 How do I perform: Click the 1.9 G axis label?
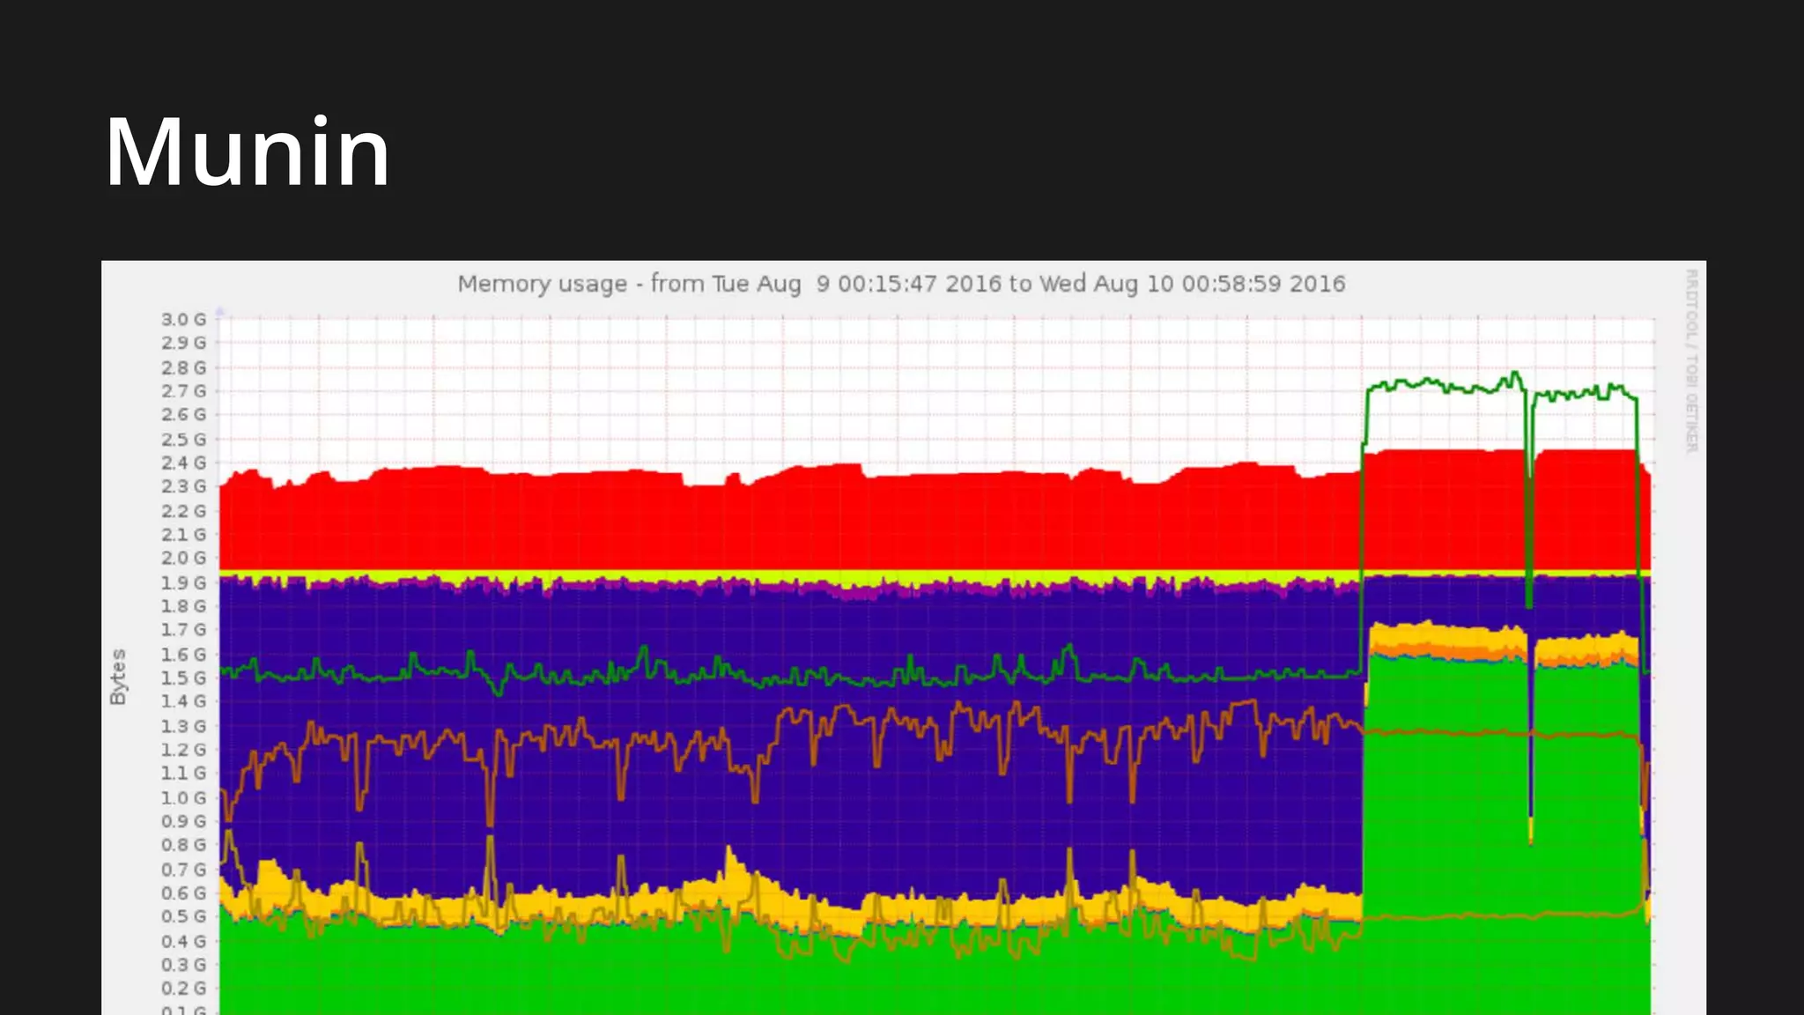click(183, 582)
